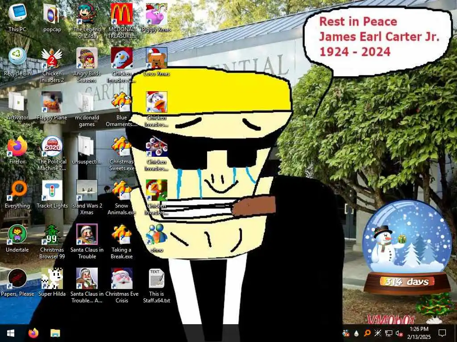The width and height of the screenshot is (457, 342).
Task: Click the Island Wars 2 Xmas shortcut
Action: [87, 197]
